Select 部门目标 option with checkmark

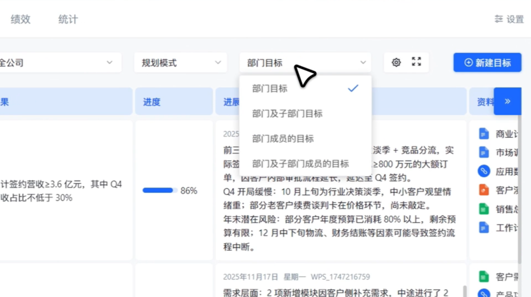pyautogui.click(x=305, y=89)
